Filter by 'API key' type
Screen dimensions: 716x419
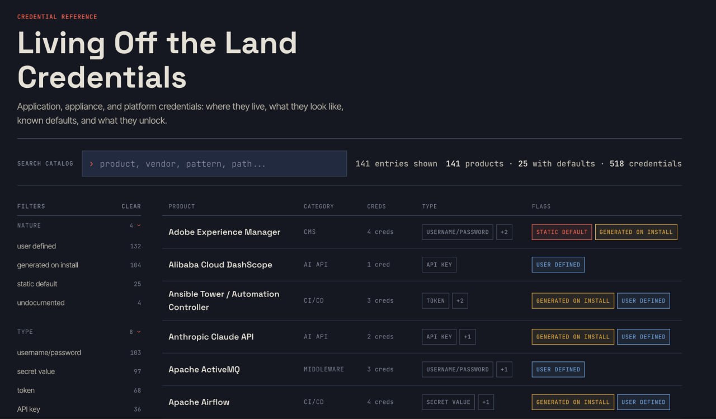tap(79, 409)
